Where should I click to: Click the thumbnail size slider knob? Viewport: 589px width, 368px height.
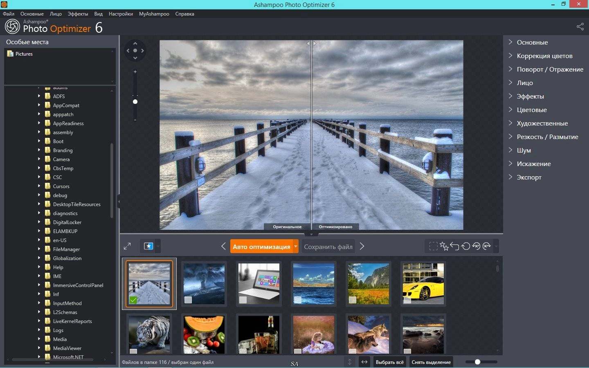pyautogui.click(x=477, y=362)
